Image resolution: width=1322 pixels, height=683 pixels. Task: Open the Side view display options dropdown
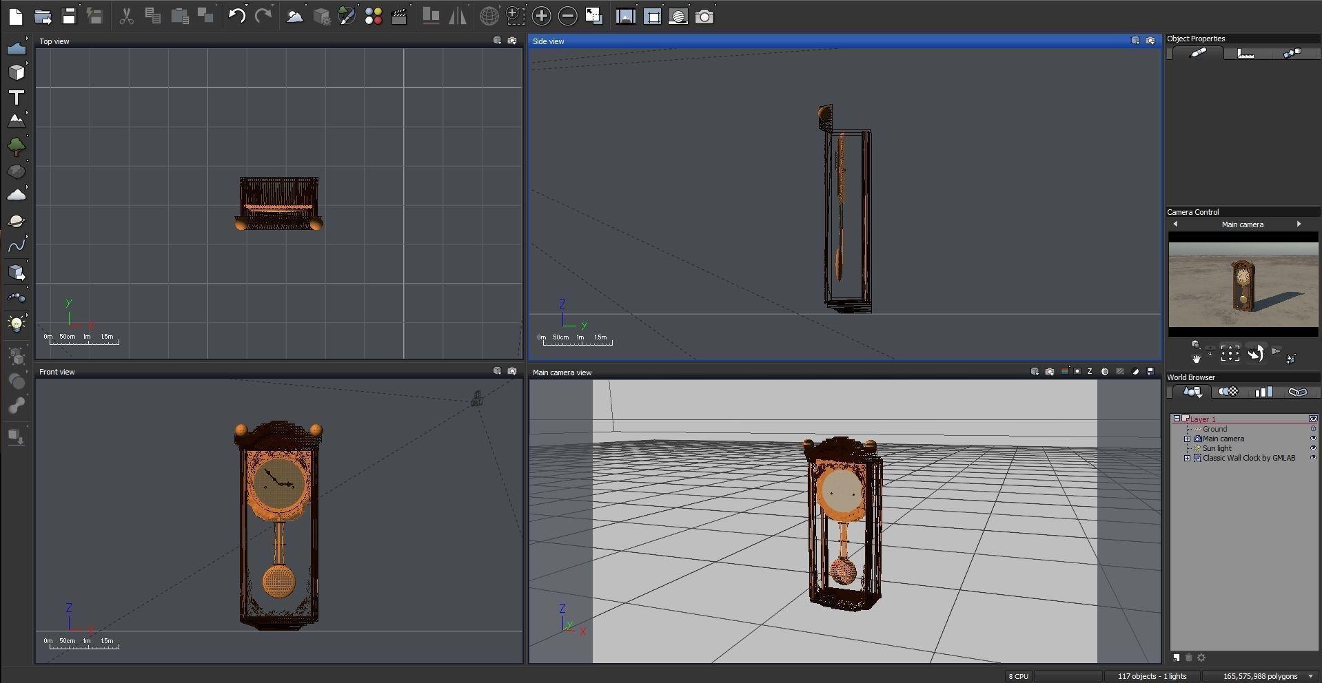[1135, 41]
